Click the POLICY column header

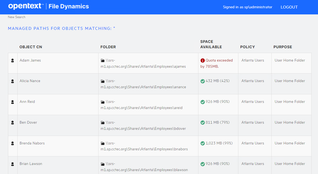(x=247, y=47)
